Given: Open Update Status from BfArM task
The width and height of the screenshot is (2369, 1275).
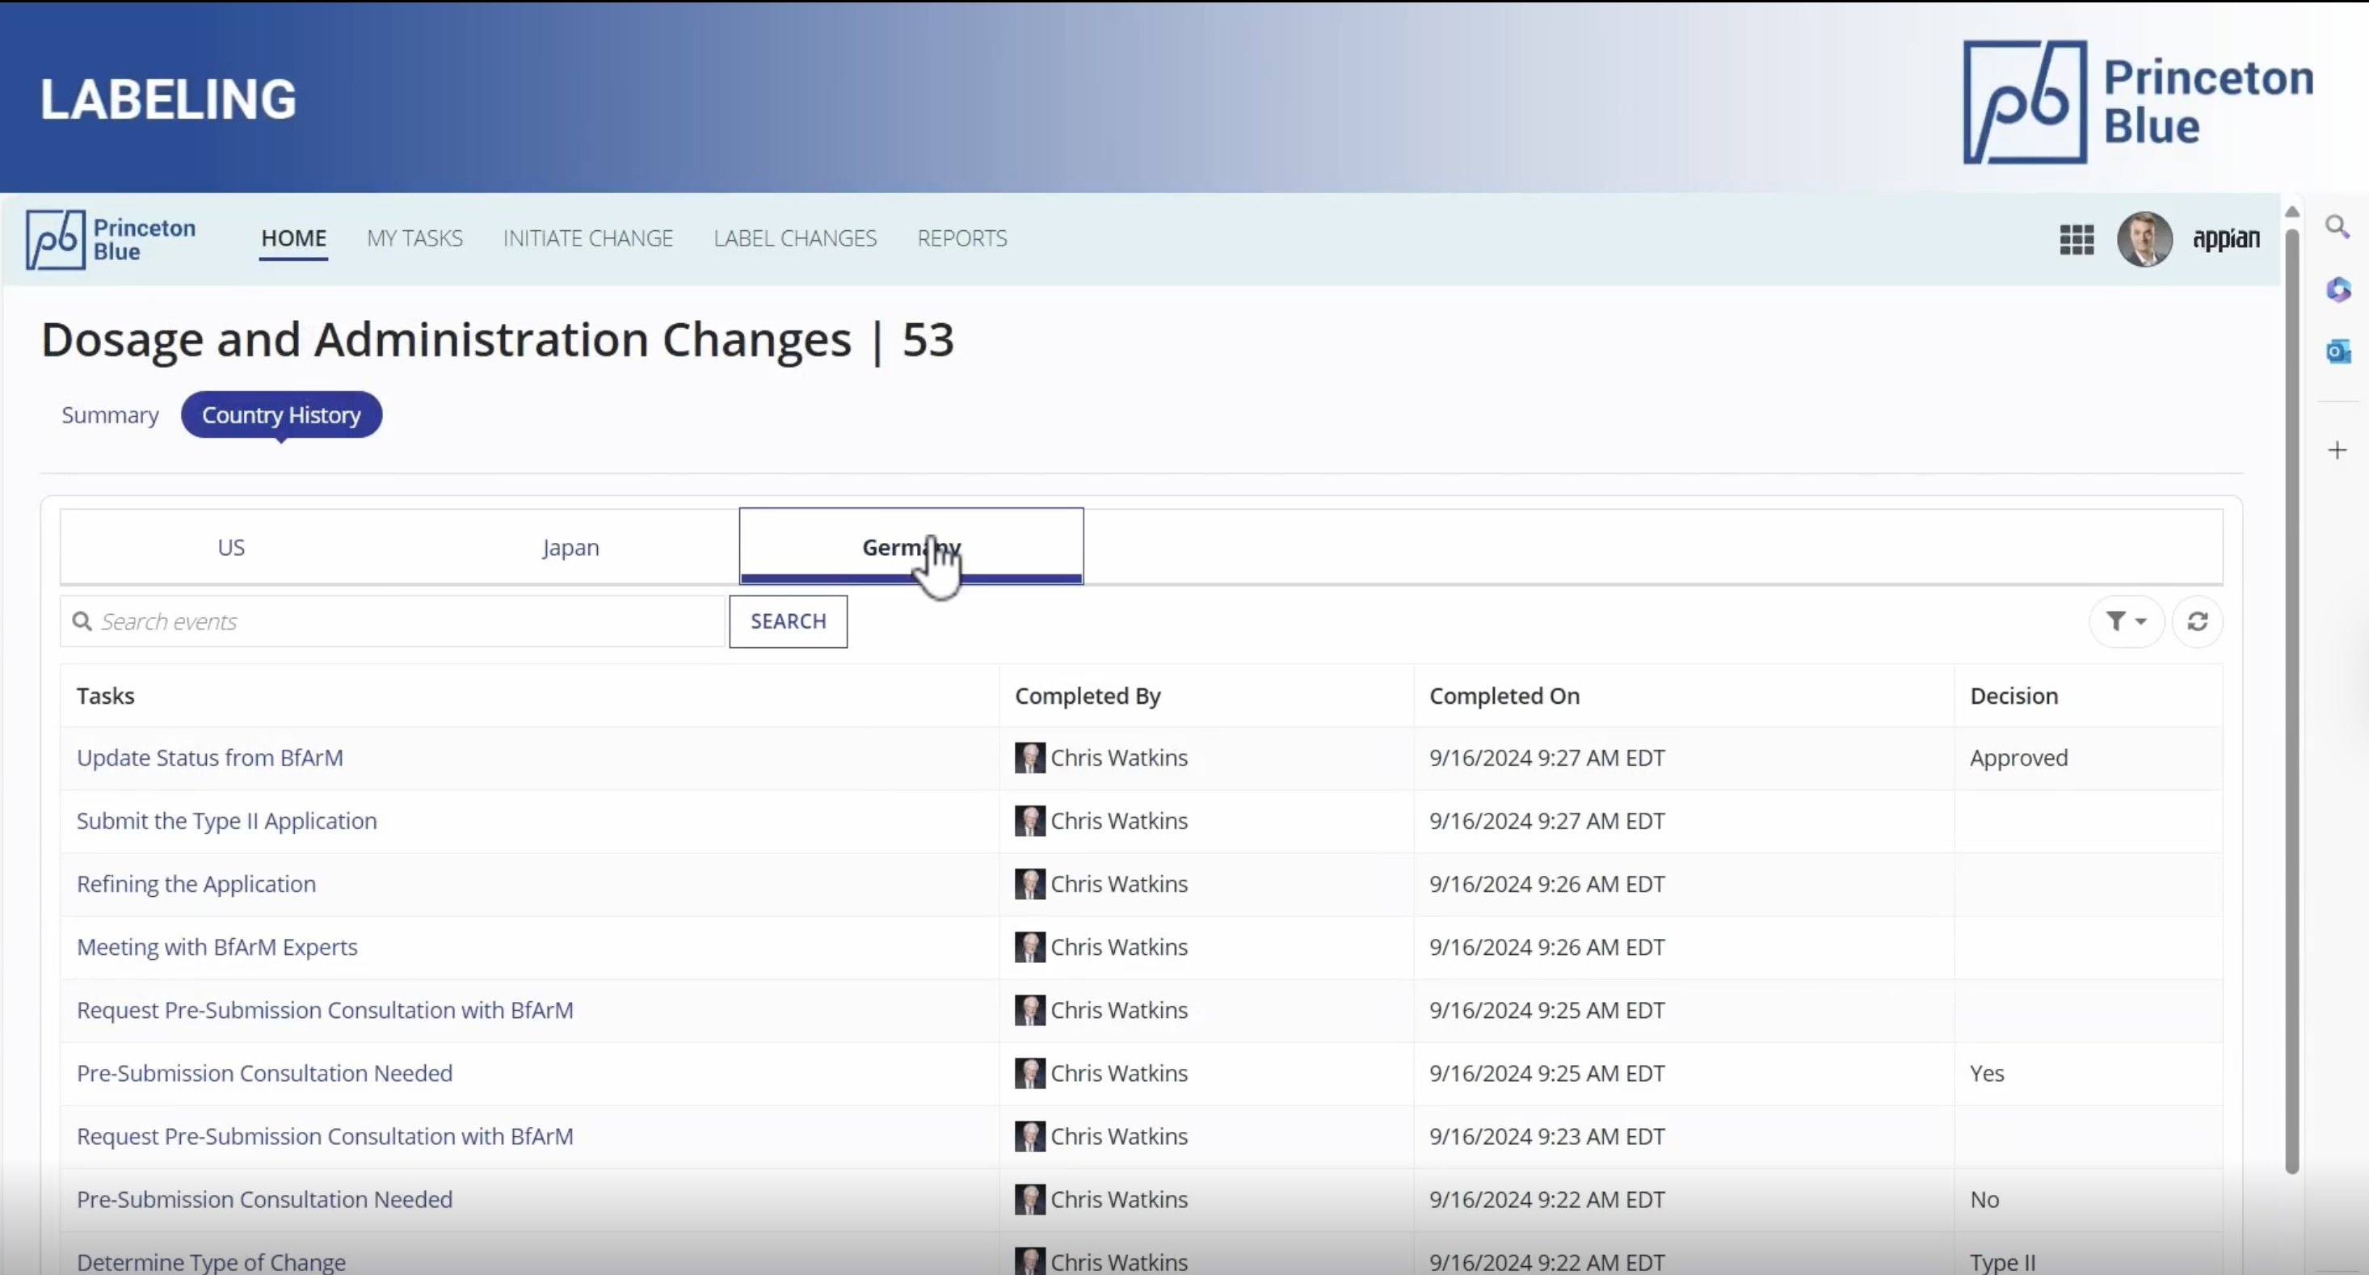Looking at the screenshot, I should tap(210, 758).
